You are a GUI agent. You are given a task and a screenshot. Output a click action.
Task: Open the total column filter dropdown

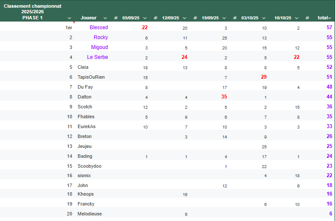pyautogui.click(x=329, y=18)
